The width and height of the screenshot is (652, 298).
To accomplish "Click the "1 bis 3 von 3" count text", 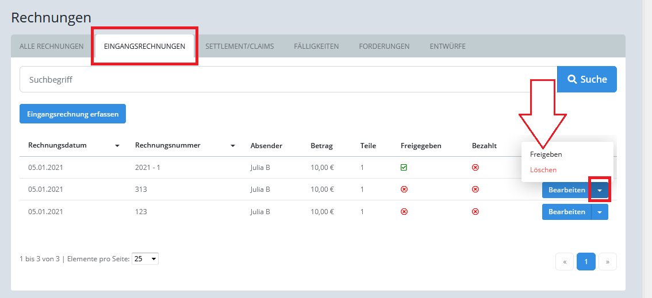I will point(40,258).
